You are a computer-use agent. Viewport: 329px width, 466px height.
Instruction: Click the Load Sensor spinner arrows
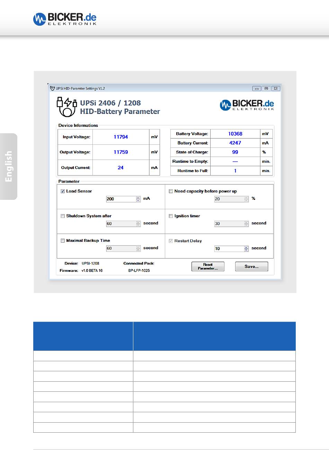(138, 199)
